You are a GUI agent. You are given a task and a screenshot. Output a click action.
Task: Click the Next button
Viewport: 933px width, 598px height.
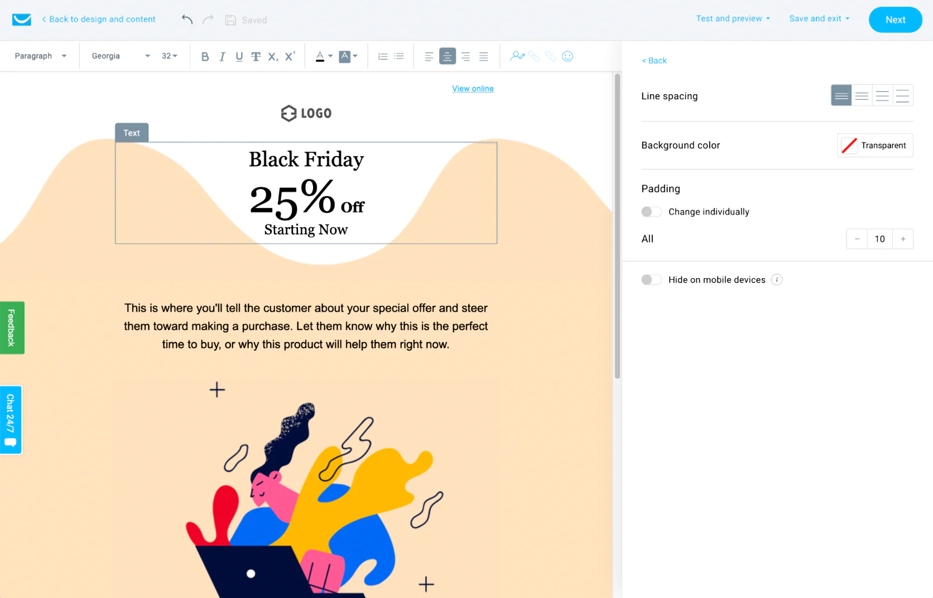coord(895,20)
